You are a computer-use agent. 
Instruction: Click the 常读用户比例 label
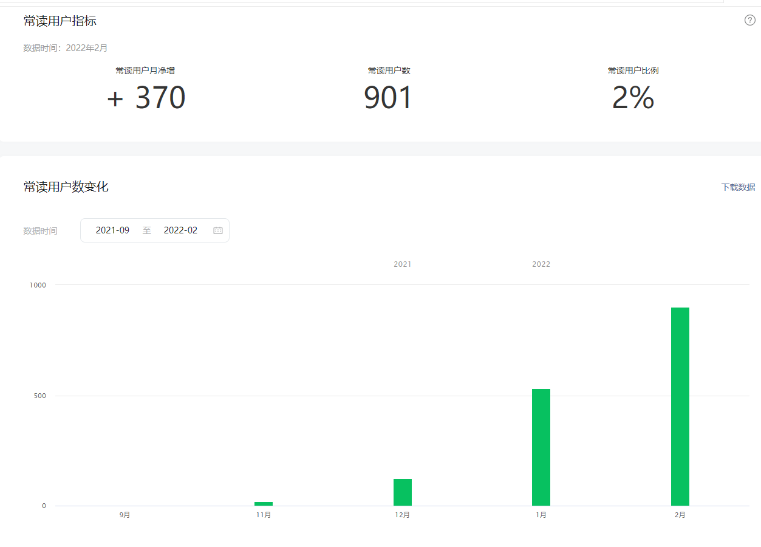tap(633, 71)
